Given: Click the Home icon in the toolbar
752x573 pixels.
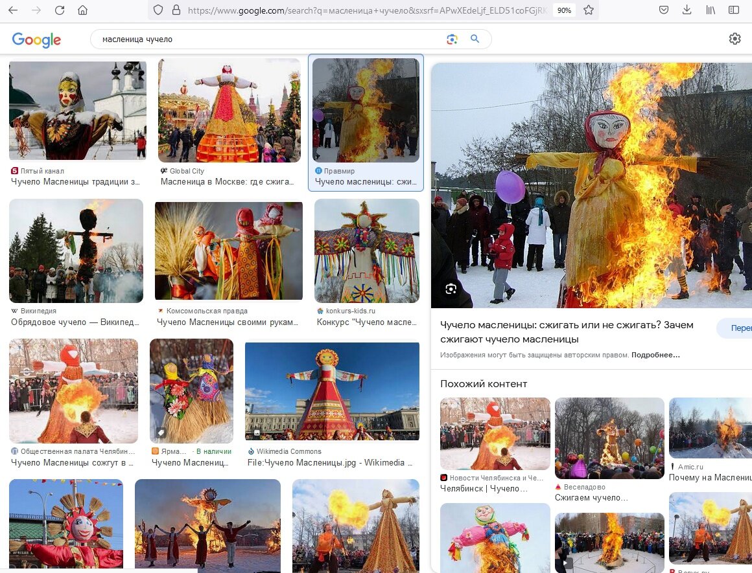Looking at the screenshot, I should [82, 10].
